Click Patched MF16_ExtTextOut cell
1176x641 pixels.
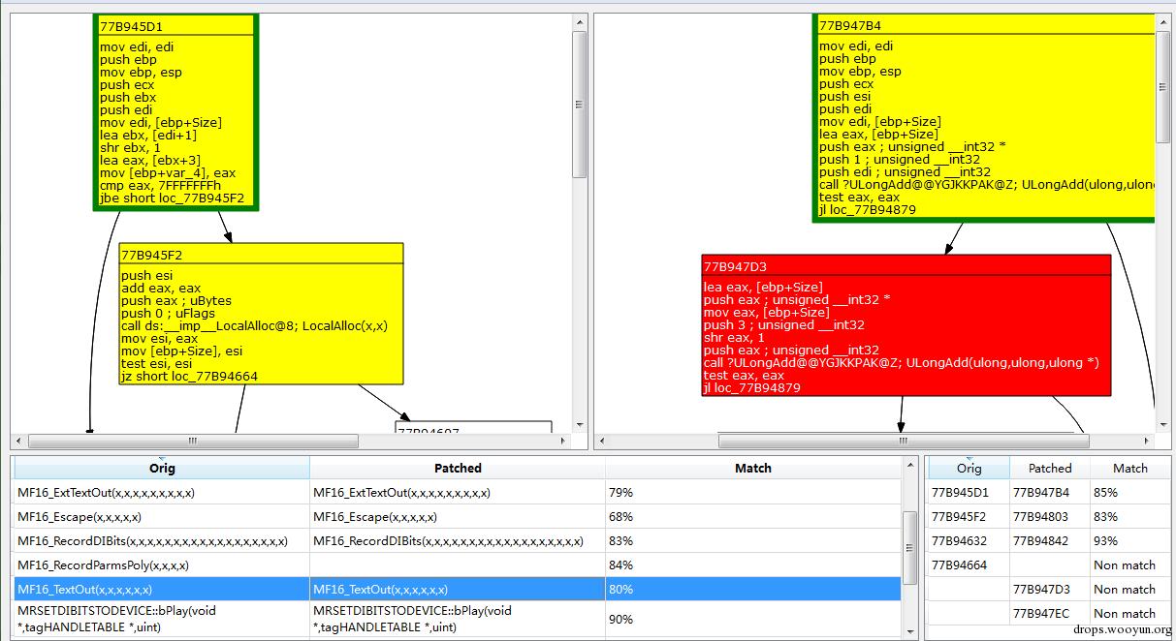pos(458,492)
